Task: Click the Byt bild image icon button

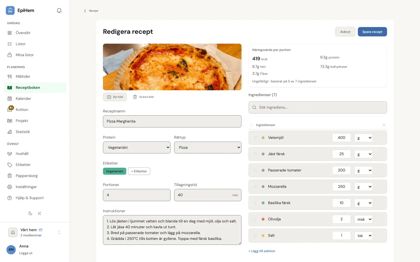Action: 109,97
